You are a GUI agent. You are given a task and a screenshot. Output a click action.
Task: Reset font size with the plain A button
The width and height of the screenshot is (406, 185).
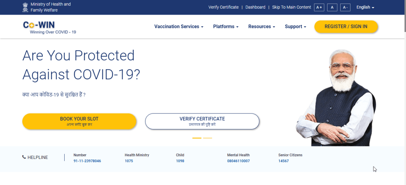coord(332,7)
